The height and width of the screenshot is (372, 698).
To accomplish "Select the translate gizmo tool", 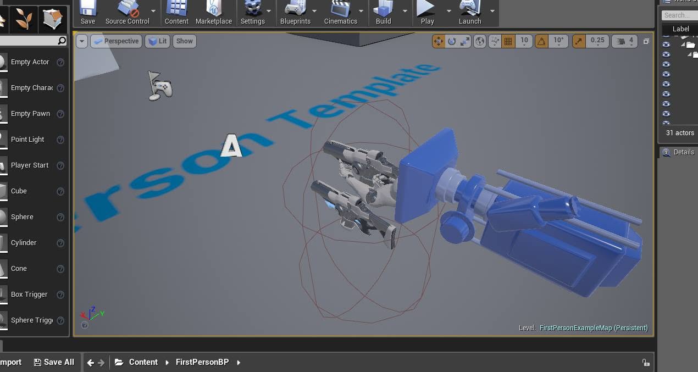I will [438, 41].
